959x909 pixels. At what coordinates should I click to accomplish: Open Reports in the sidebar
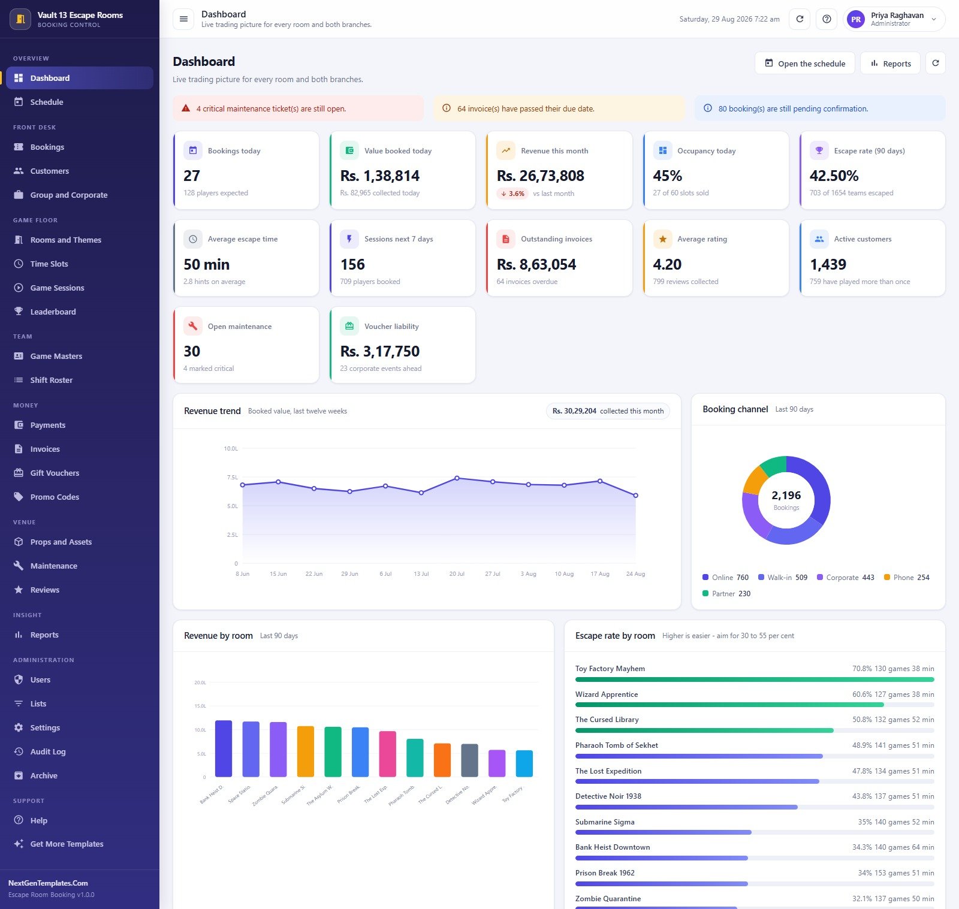coord(80,635)
